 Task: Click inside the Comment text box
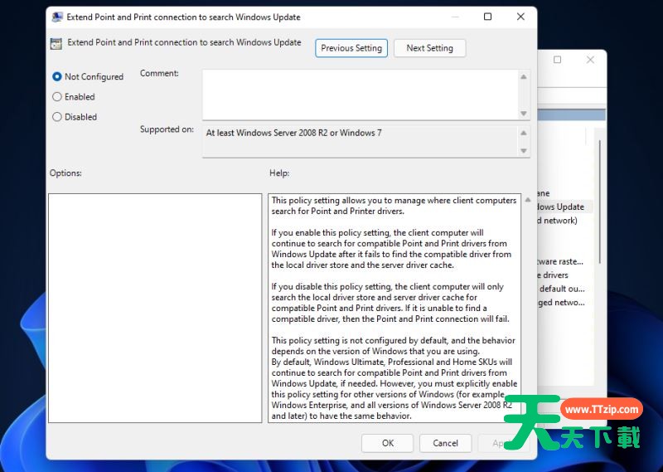point(361,95)
